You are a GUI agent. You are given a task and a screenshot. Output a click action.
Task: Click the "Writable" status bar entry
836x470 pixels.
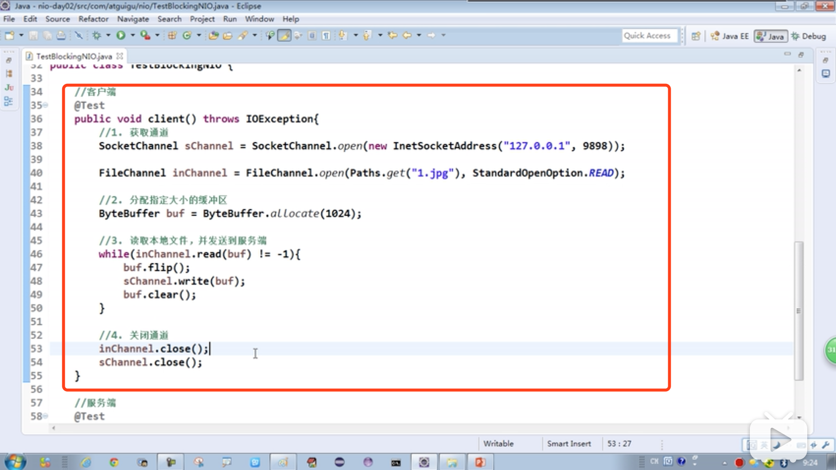498,444
